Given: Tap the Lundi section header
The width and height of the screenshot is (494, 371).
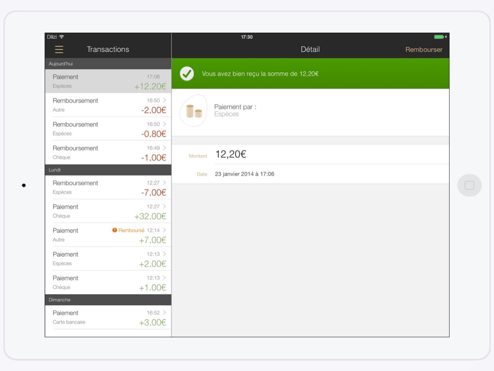Looking at the screenshot, I should point(108,170).
